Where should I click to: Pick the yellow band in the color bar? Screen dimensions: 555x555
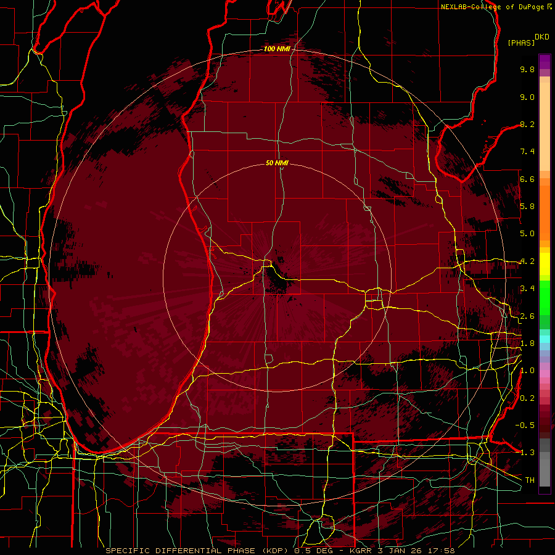click(545, 264)
